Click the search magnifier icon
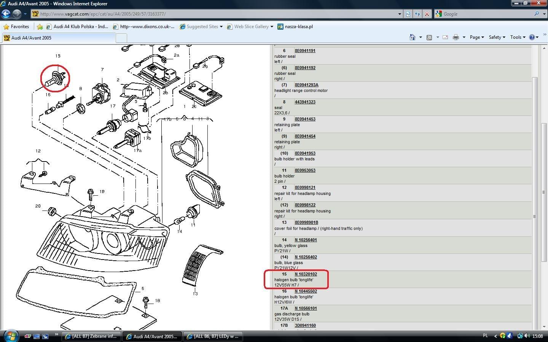 pyautogui.click(x=537, y=14)
